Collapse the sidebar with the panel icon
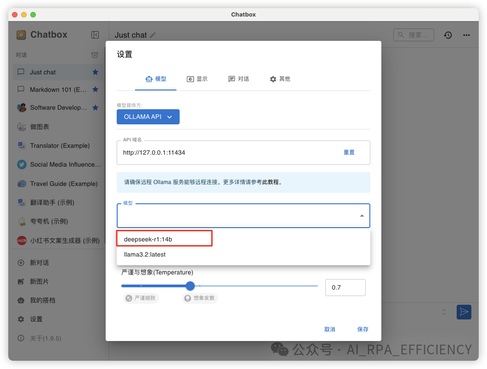 95,35
